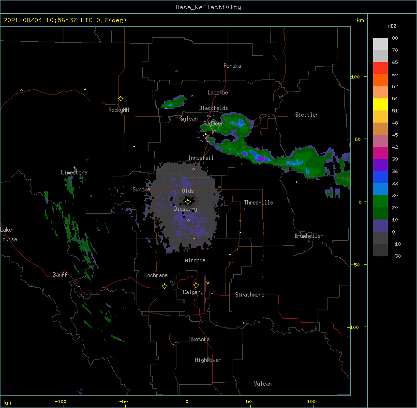
Task: Click the Vulcan label
Action: (x=263, y=384)
